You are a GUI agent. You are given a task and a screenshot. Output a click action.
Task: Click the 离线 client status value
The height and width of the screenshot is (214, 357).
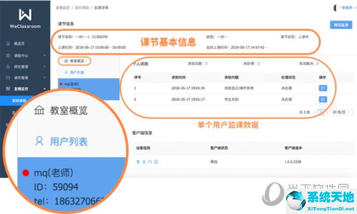click(214, 162)
